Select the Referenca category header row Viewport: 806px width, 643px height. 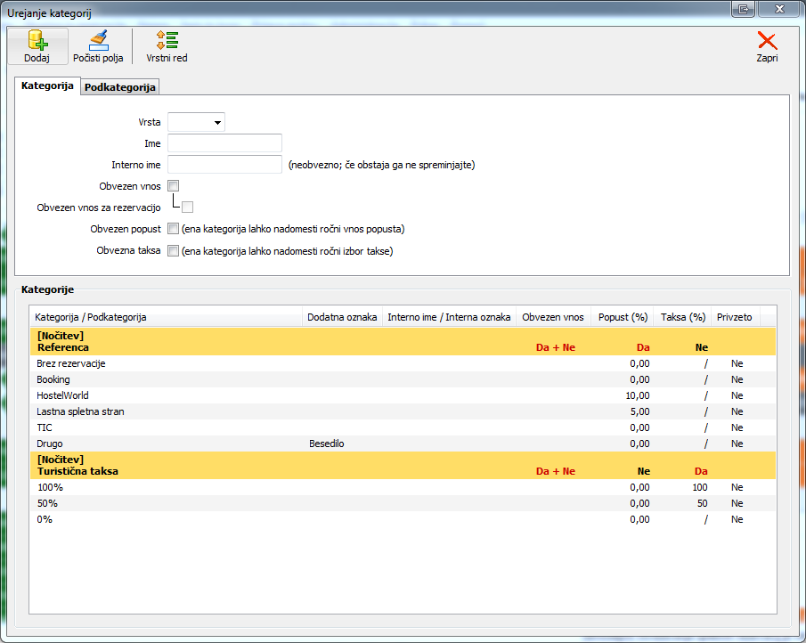[62, 347]
